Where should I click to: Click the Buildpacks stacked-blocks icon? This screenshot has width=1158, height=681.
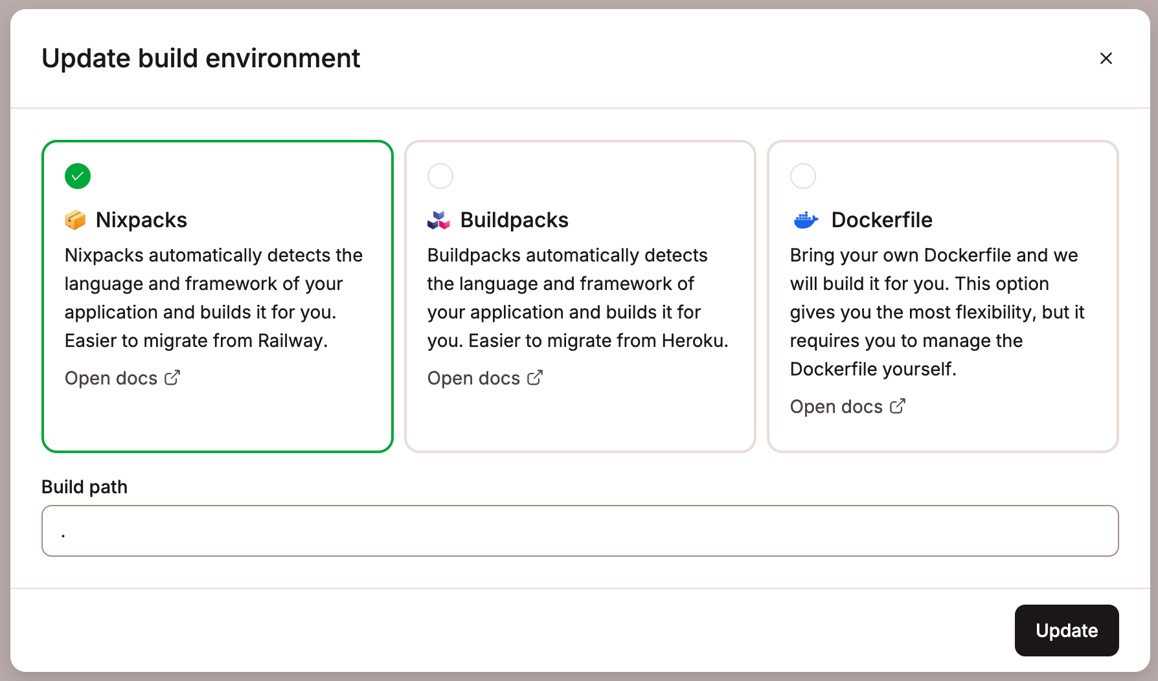tap(438, 219)
